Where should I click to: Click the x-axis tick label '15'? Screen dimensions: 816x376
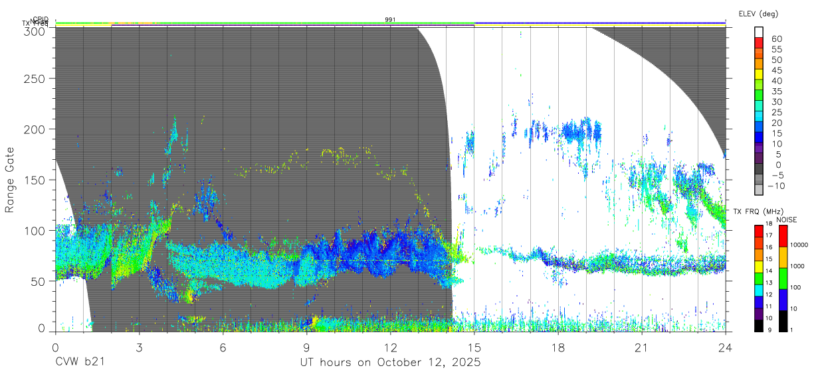click(x=474, y=347)
